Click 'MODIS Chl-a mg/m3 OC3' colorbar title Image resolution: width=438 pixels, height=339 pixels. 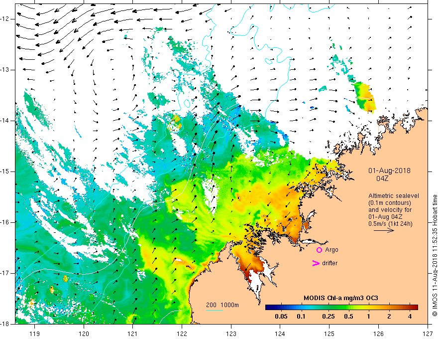(x=341, y=298)
